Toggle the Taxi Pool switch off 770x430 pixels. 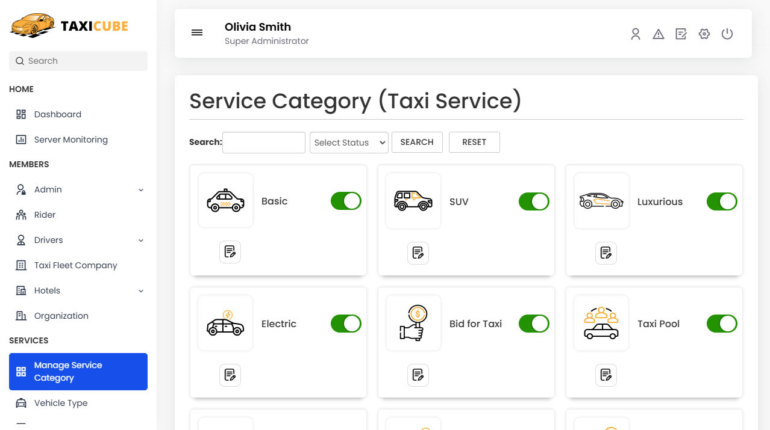[x=721, y=324]
